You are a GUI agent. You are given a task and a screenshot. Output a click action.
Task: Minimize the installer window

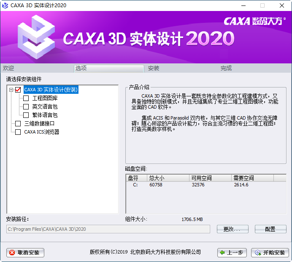click(x=243, y=5)
